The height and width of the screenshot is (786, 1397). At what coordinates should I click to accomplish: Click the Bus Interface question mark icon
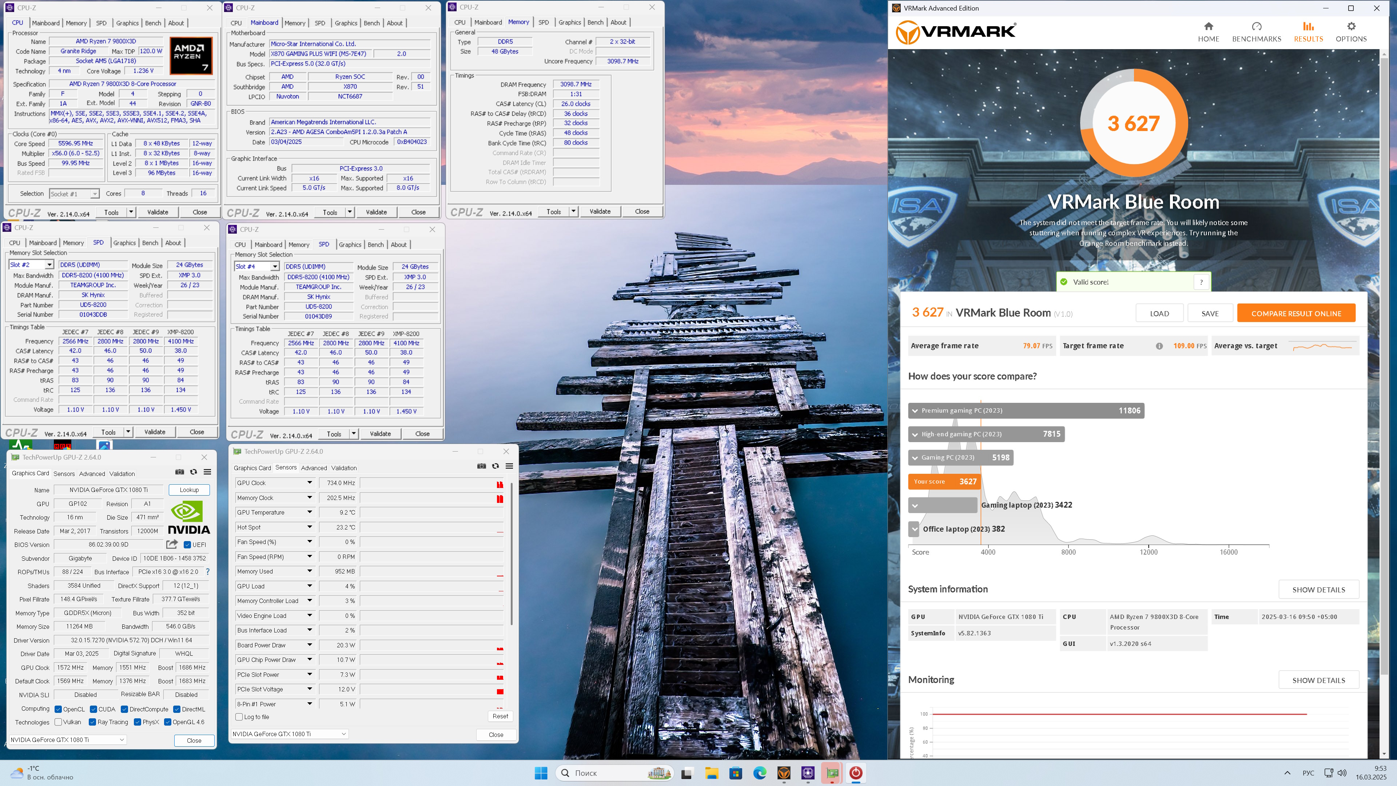207,572
